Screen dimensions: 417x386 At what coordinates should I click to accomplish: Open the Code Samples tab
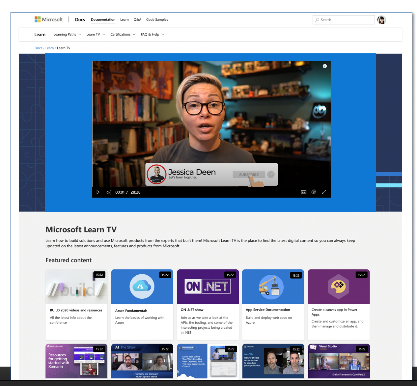(x=157, y=20)
